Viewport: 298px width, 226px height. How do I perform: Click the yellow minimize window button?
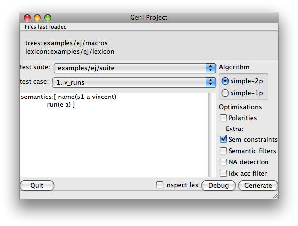37,18
